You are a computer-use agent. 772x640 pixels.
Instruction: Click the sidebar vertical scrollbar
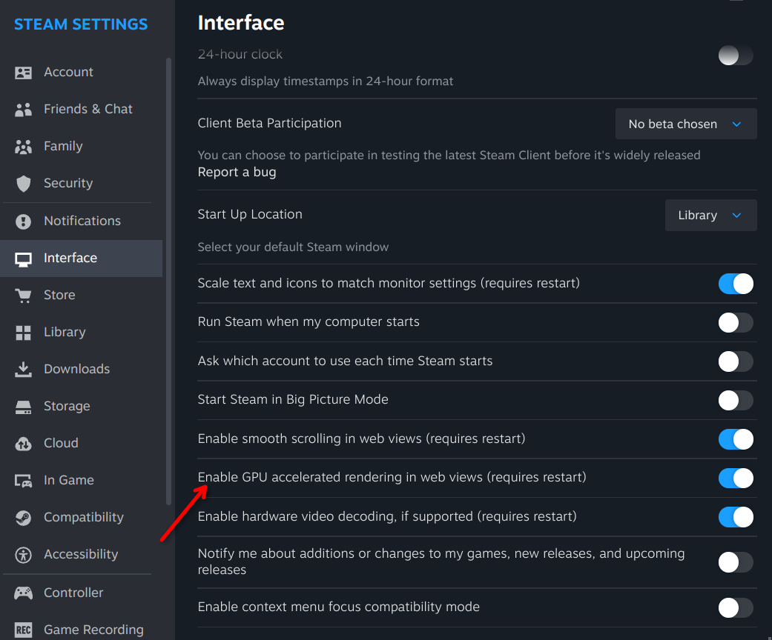click(x=168, y=281)
